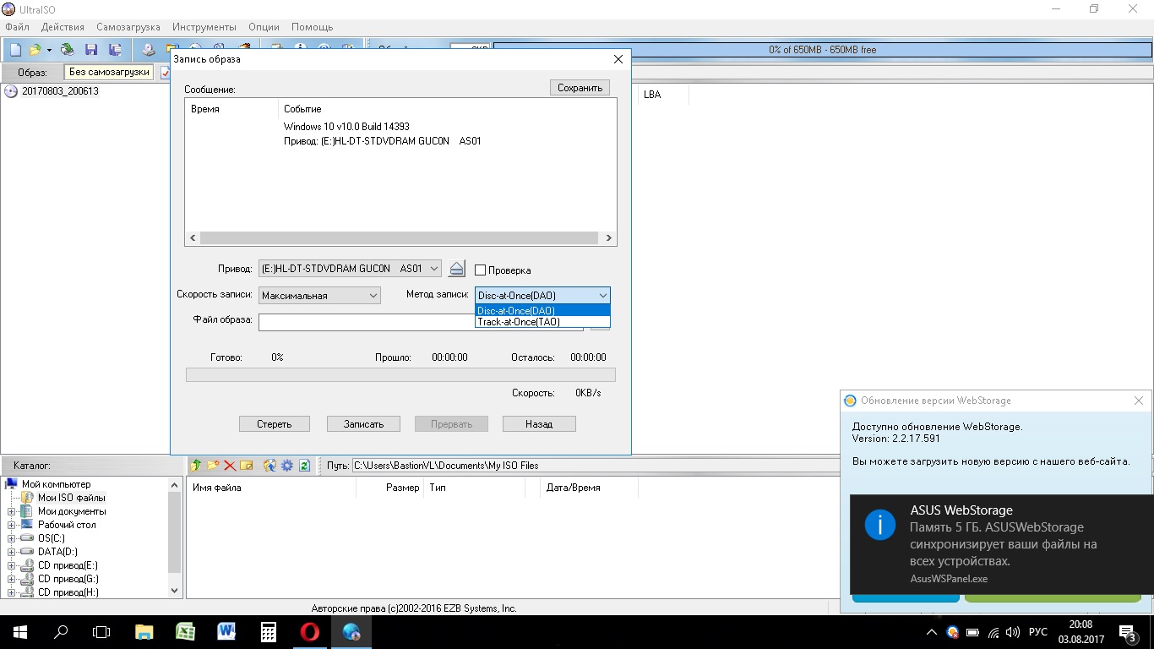The height and width of the screenshot is (649, 1154).
Task: Go up one folder in local catalog toolbar
Action: pyautogui.click(x=197, y=465)
